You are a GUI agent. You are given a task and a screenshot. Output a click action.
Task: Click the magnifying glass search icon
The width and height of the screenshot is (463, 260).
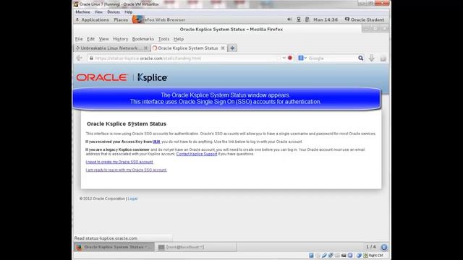(x=360, y=58)
